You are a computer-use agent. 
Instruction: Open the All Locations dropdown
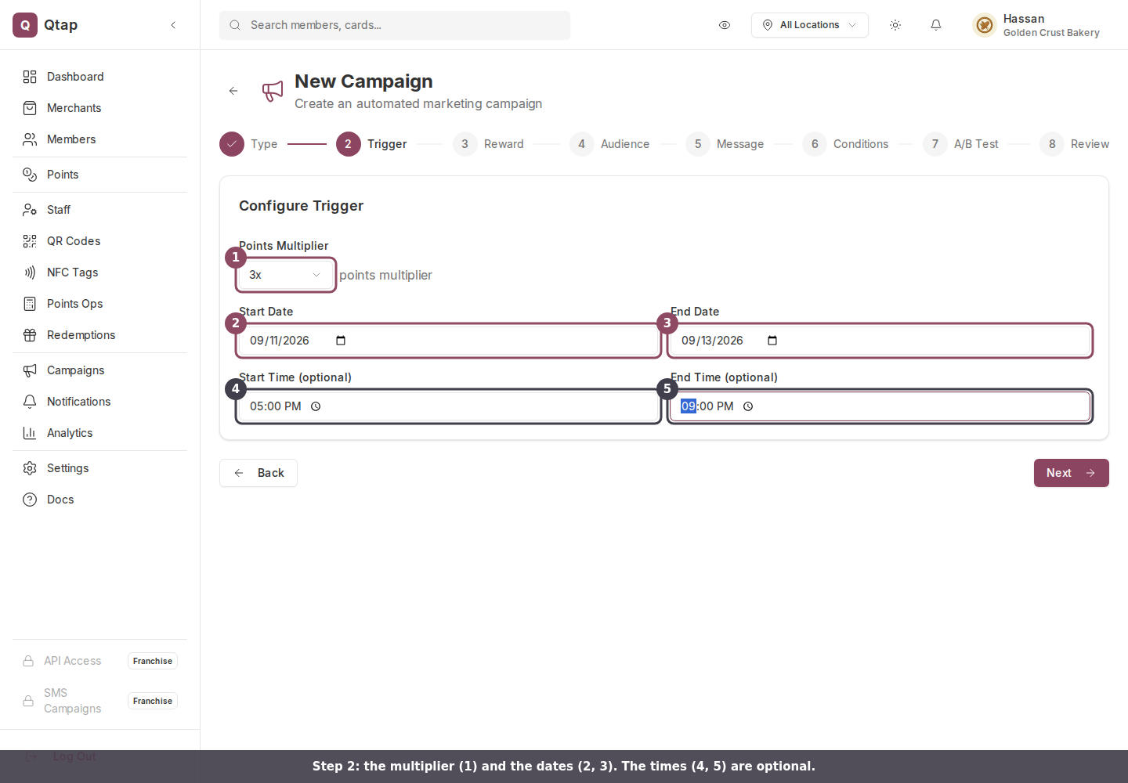click(x=810, y=25)
